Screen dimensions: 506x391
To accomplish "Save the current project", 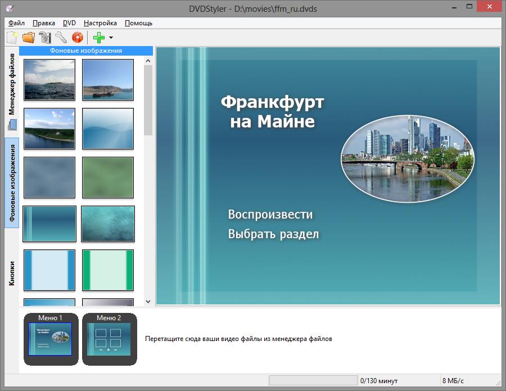I will [44, 38].
